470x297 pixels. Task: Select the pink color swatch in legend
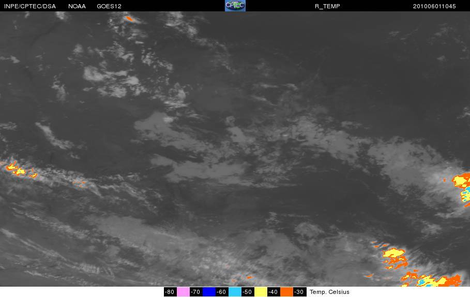183,292
